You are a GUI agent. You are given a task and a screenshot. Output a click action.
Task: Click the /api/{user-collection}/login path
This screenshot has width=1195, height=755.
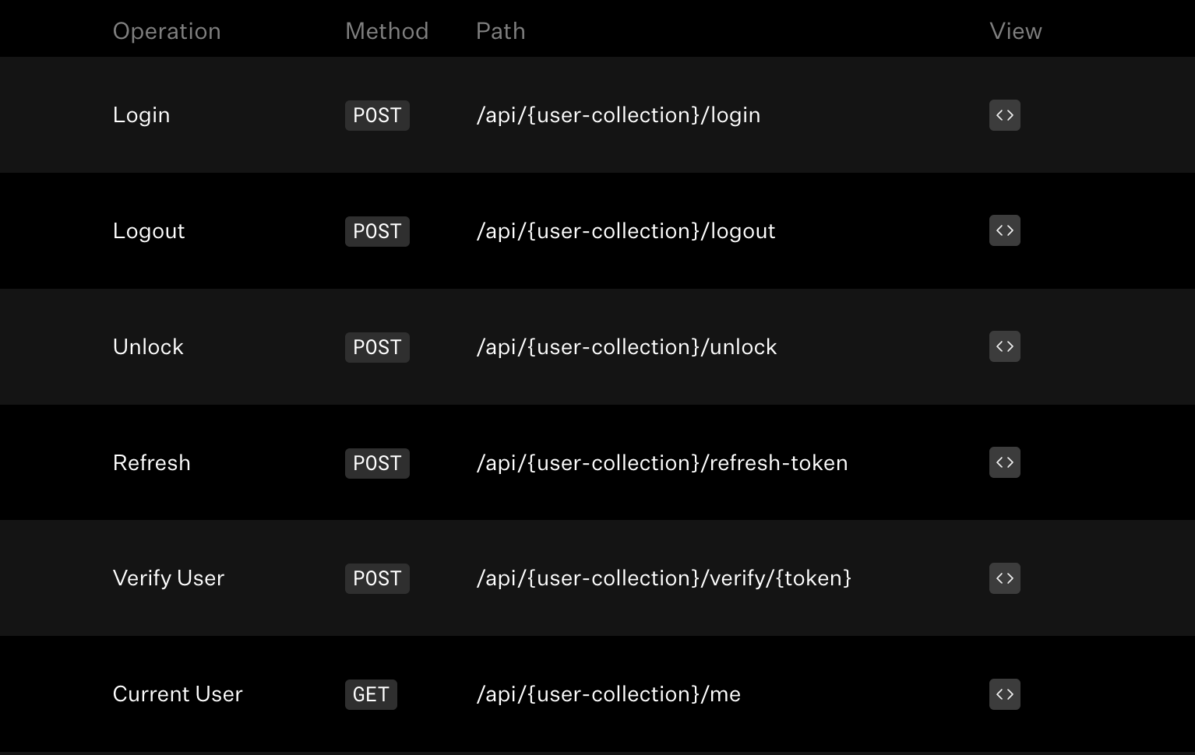click(619, 114)
